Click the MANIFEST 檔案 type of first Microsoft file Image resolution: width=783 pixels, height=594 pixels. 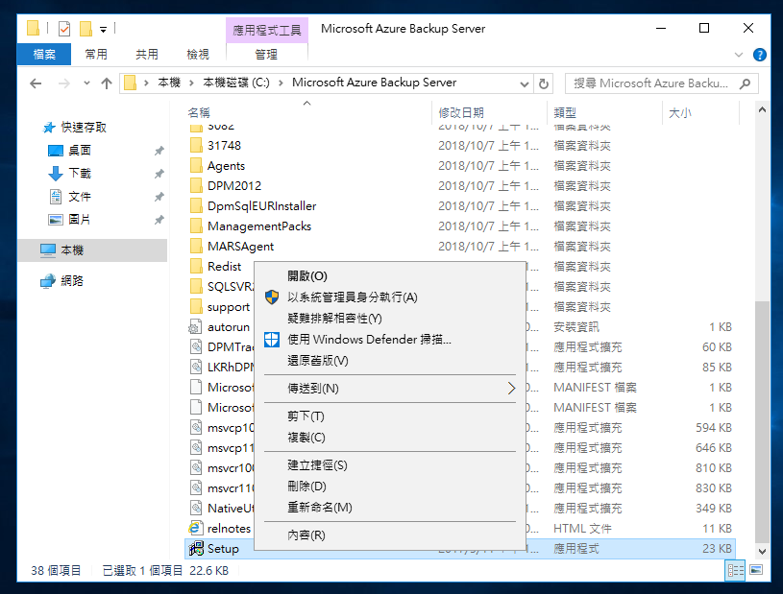point(595,388)
